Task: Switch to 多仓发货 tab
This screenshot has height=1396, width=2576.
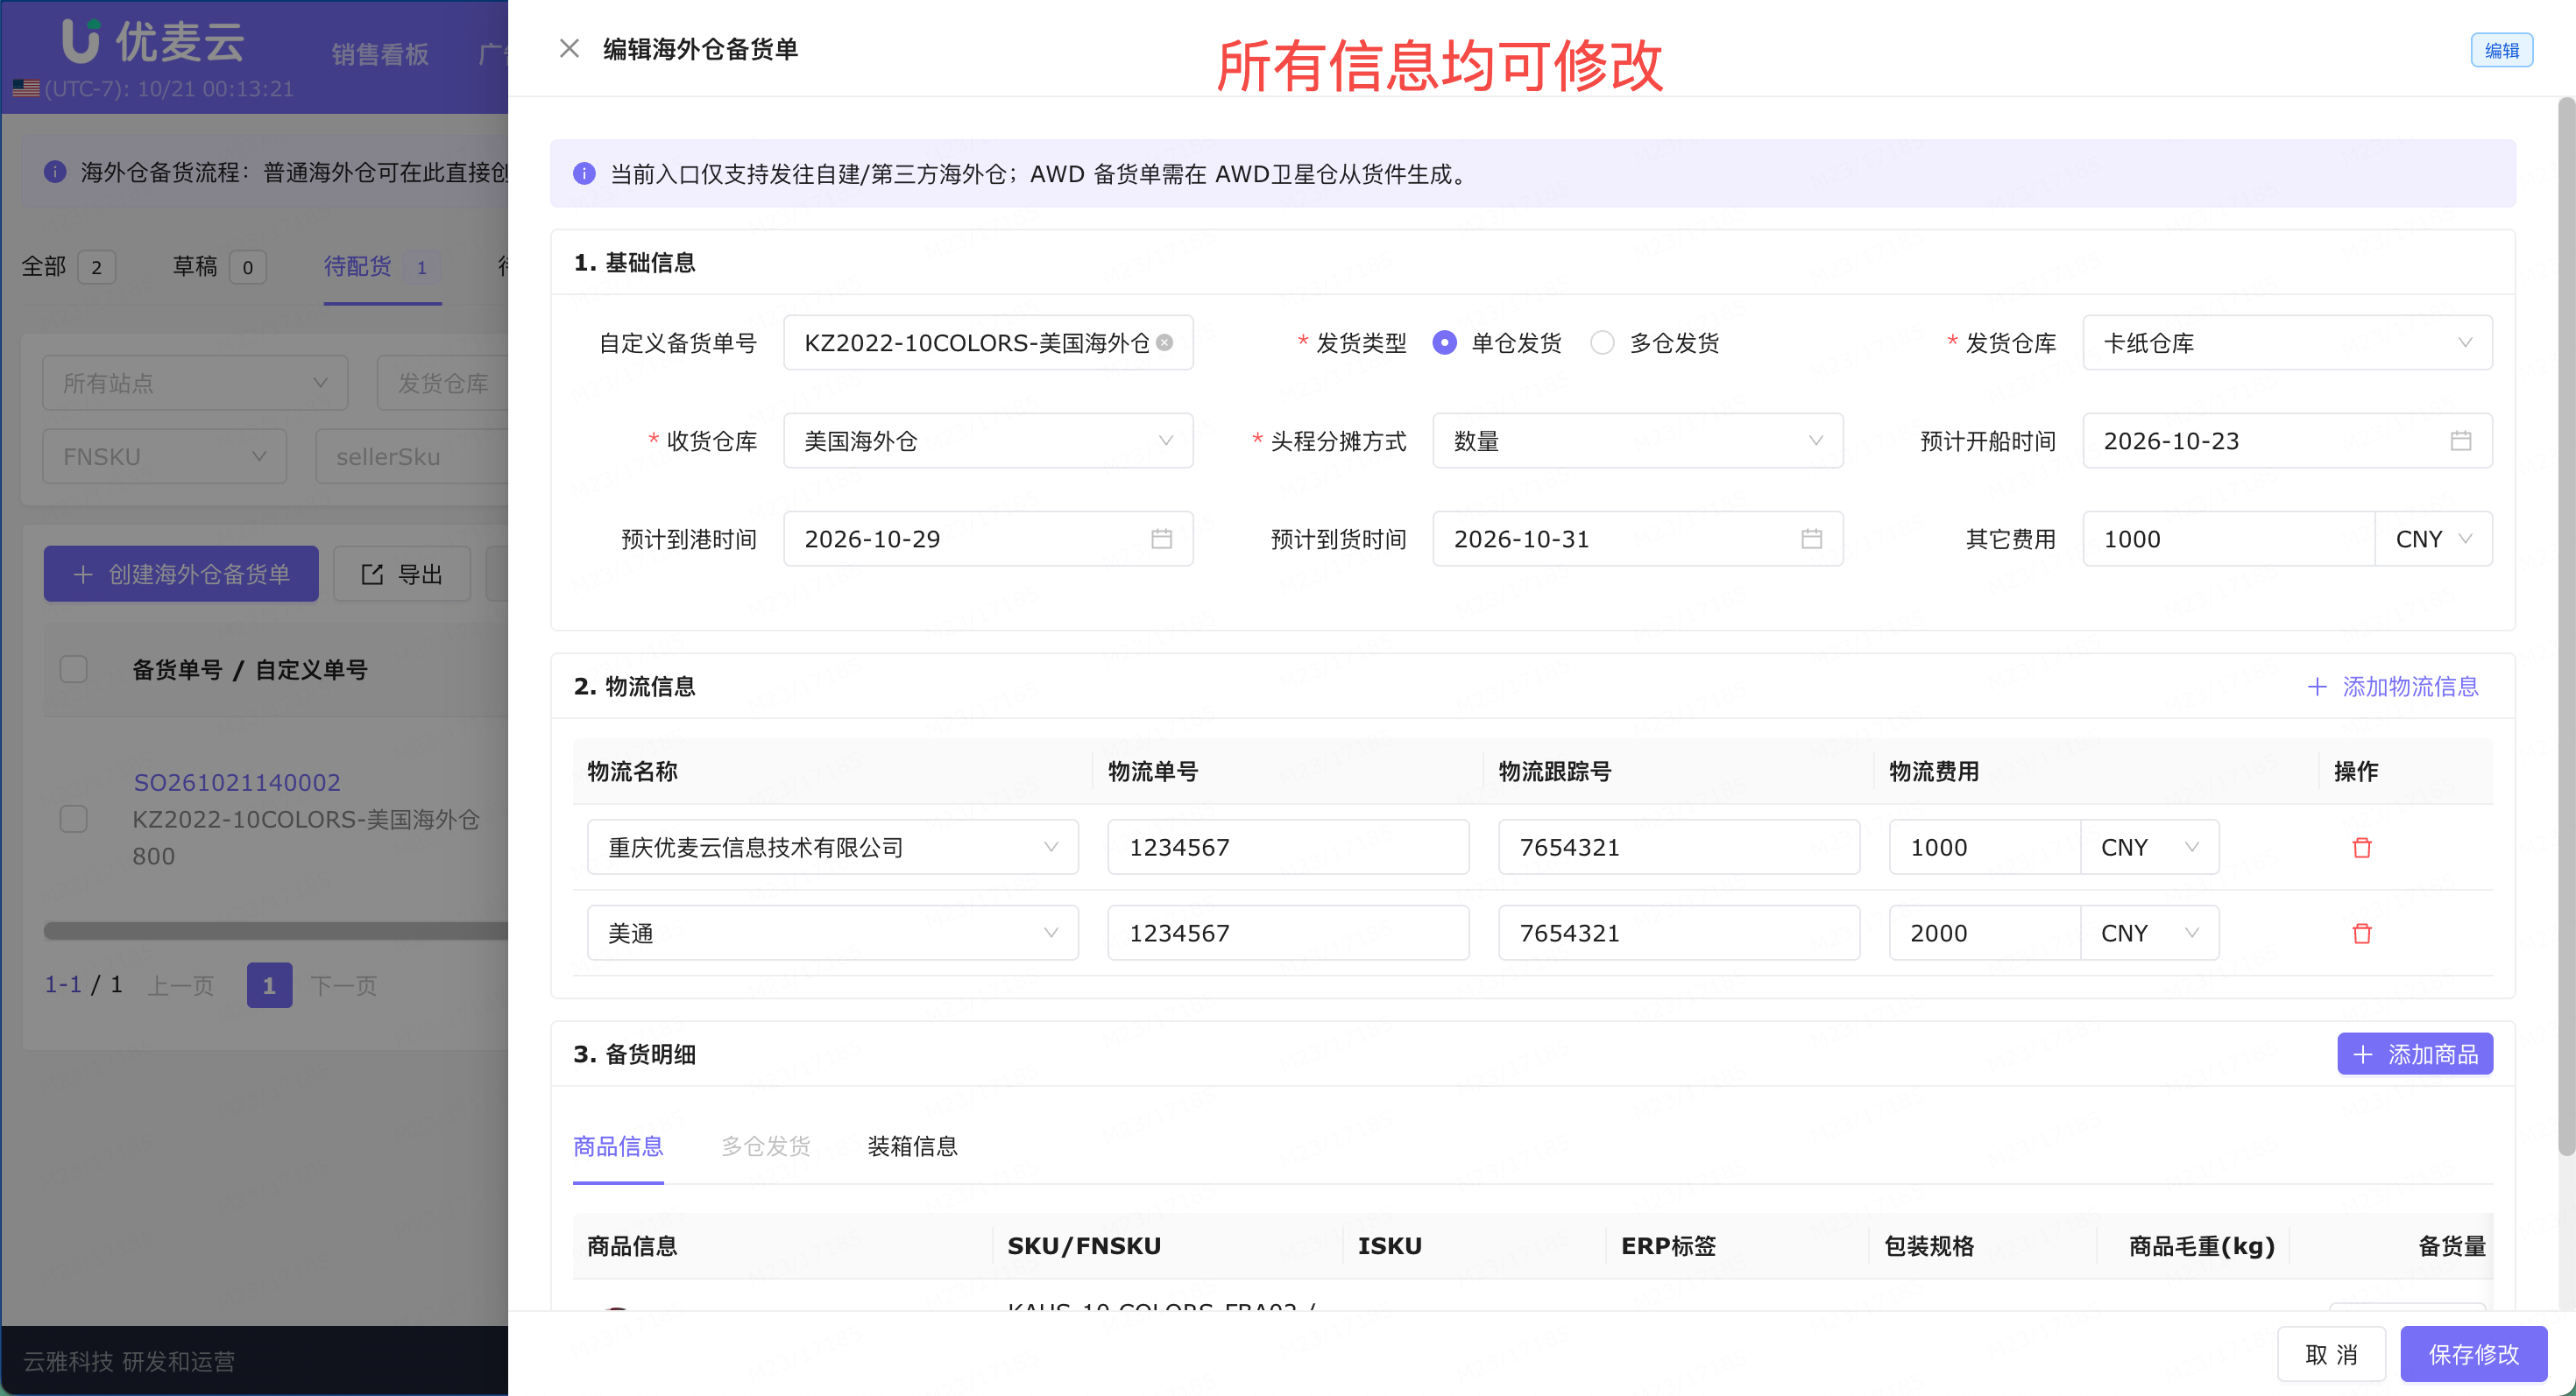Action: pos(765,1146)
